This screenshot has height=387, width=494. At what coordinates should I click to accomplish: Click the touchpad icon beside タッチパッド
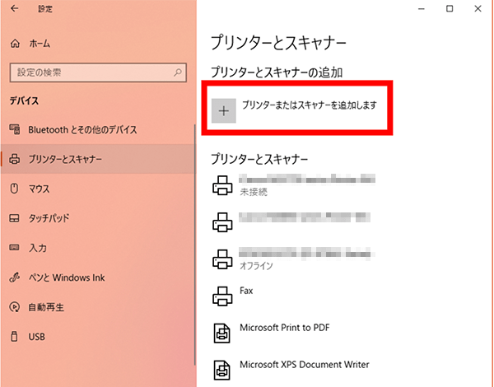15,218
